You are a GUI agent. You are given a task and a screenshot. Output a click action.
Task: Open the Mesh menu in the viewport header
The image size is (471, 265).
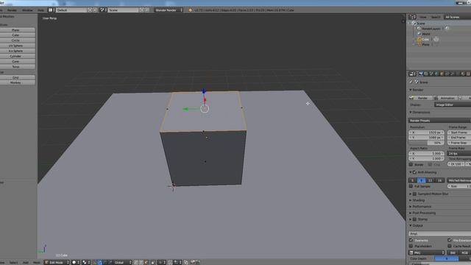pos(36,262)
